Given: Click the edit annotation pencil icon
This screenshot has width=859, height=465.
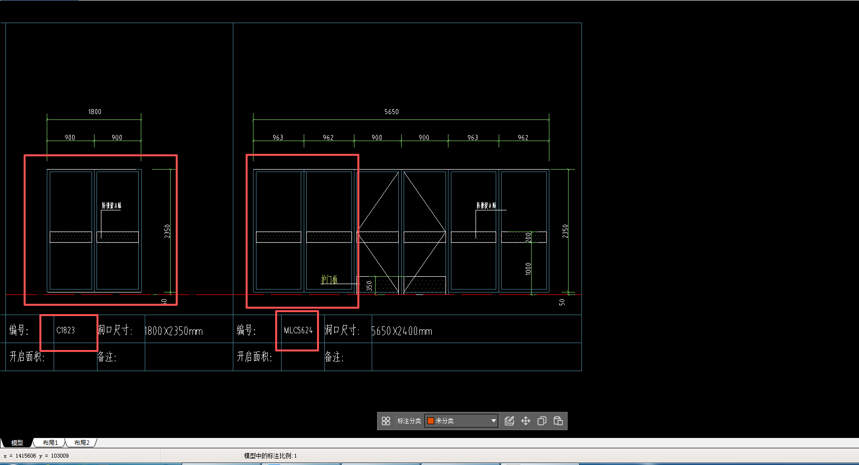Looking at the screenshot, I should point(509,421).
